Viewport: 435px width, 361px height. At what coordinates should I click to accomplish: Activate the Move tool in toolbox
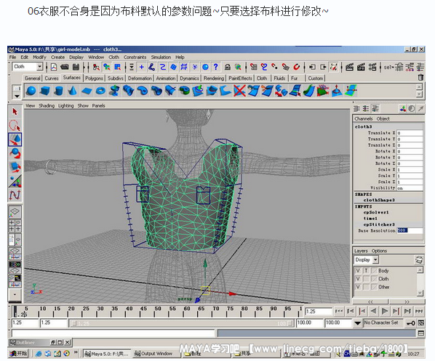(15, 139)
